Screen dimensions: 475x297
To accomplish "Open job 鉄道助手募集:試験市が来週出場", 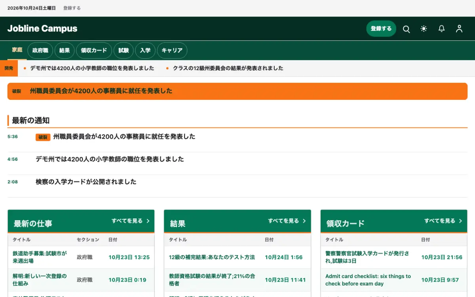I will (40, 257).
